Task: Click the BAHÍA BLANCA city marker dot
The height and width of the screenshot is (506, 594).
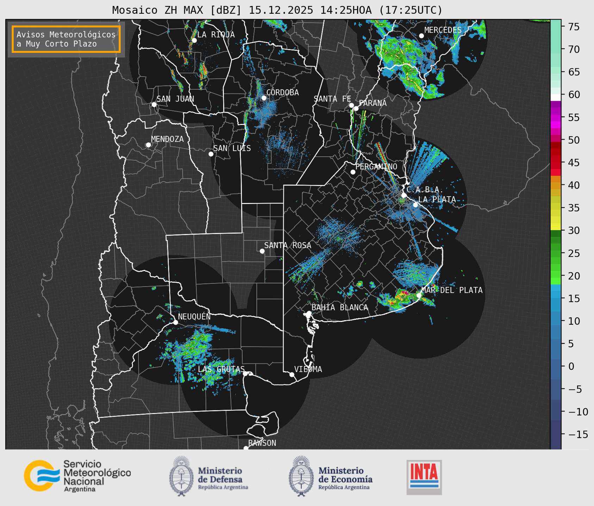Action: point(309,313)
